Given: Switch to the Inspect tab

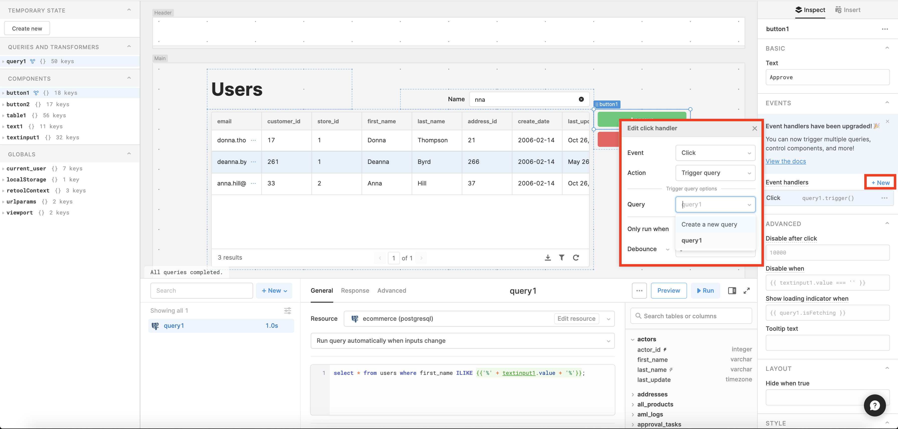Looking at the screenshot, I should click(810, 10).
